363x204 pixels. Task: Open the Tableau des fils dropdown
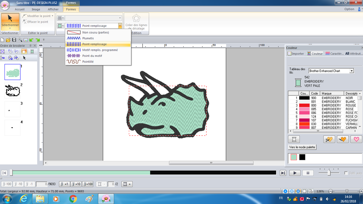[x=352, y=71]
